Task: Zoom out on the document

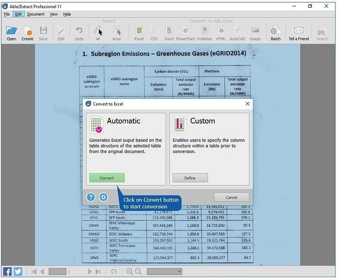Action: click(138, 271)
